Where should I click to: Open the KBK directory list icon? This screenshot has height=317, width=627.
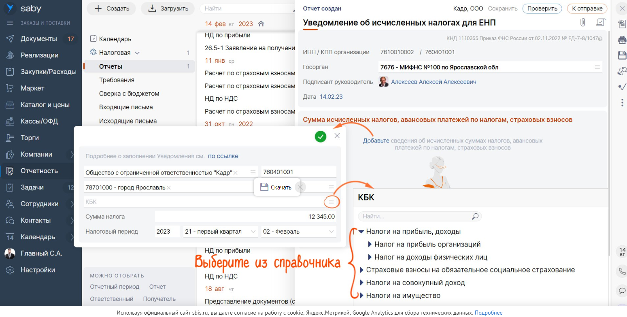(x=331, y=202)
